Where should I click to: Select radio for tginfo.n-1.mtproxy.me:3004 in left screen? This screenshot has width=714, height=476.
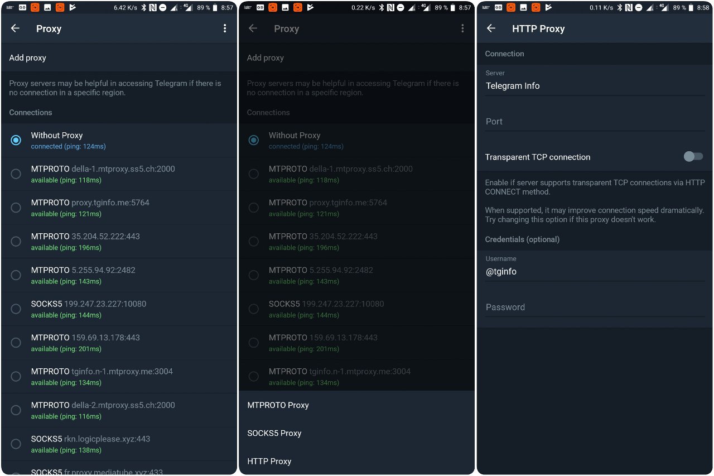(x=16, y=376)
